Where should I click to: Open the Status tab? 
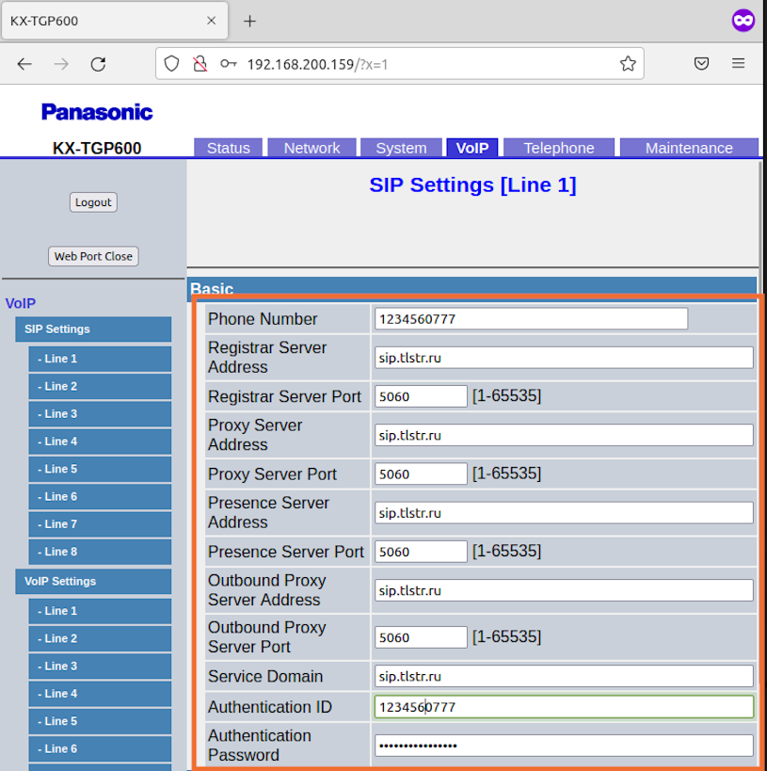(x=228, y=148)
